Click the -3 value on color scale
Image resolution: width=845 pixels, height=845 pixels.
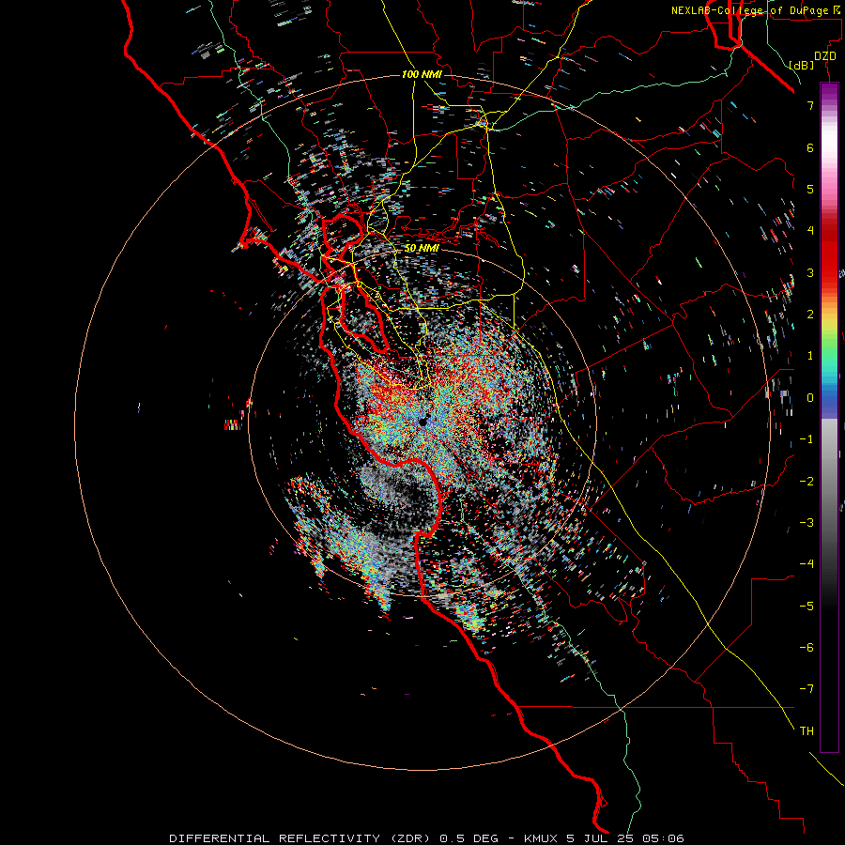pyautogui.click(x=807, y=523)
